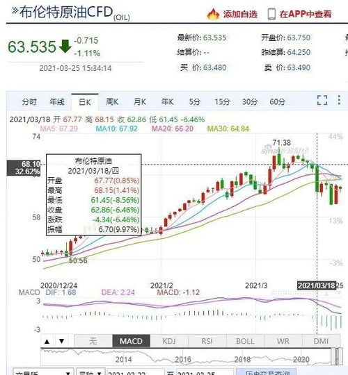Screen dimensions: 348x375
Task: Select the MACD indicator button
Action: tap(131, 341)
